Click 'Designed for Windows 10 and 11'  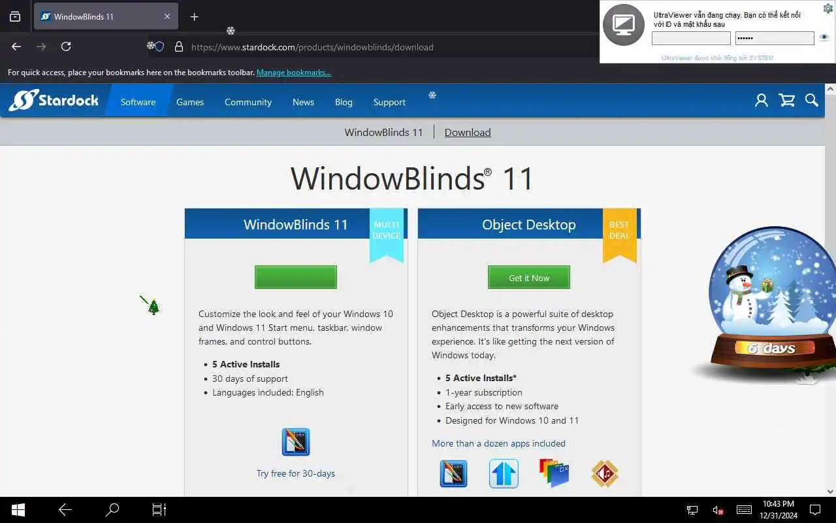click(x=512, y=420)
